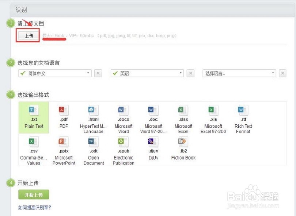Select .epub Electronic Publication format
Screen dimensions: 296x216
[x=124, y=151]
